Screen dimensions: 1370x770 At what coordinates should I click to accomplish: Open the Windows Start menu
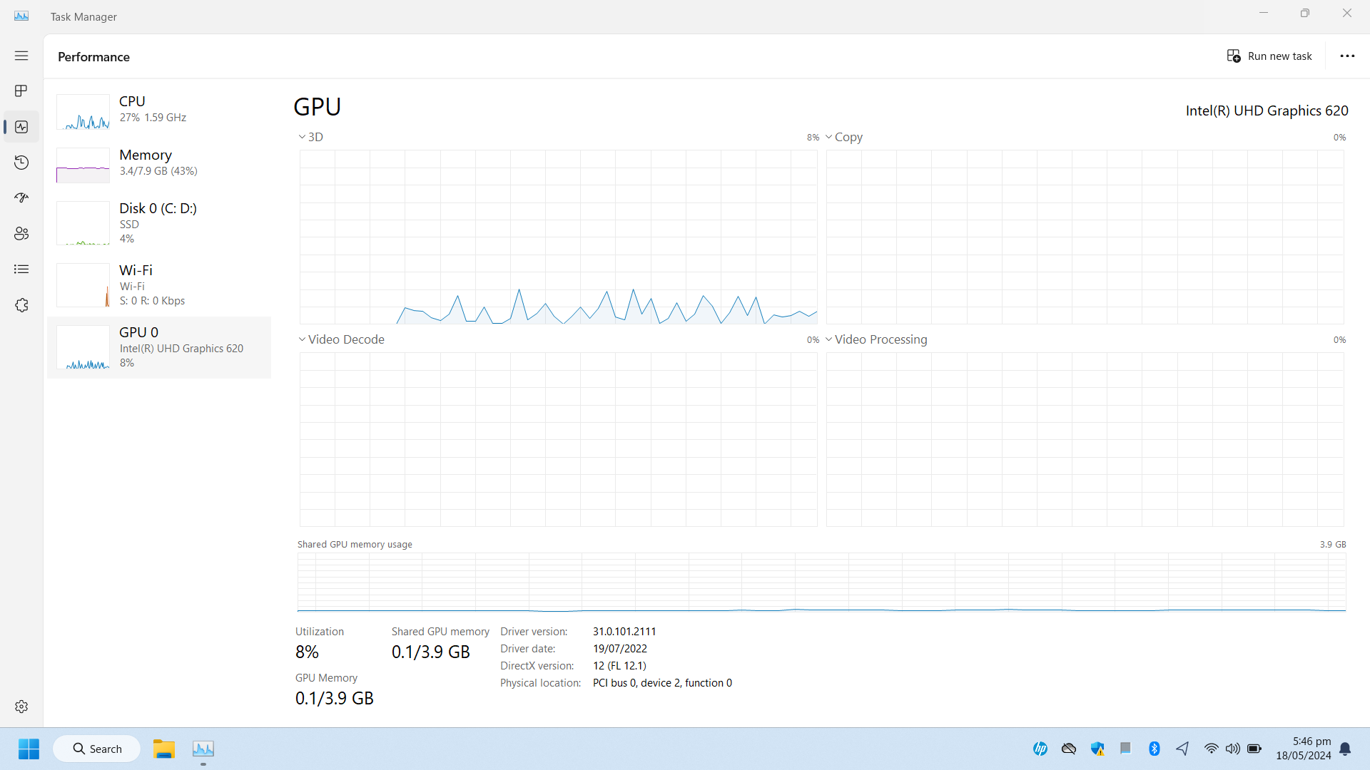point(29,749)
